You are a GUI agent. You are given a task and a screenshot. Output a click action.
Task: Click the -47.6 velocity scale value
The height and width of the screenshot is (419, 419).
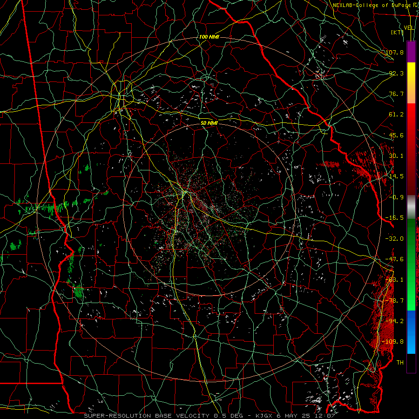pyautogui.click(x=395, y=259)
